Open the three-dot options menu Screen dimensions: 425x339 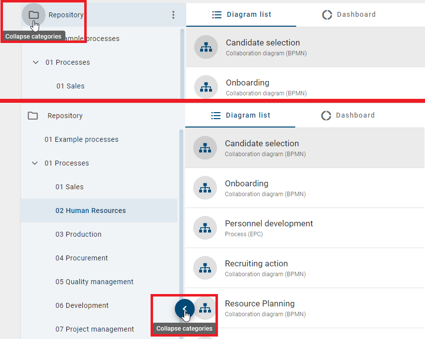tap(173, 15)
